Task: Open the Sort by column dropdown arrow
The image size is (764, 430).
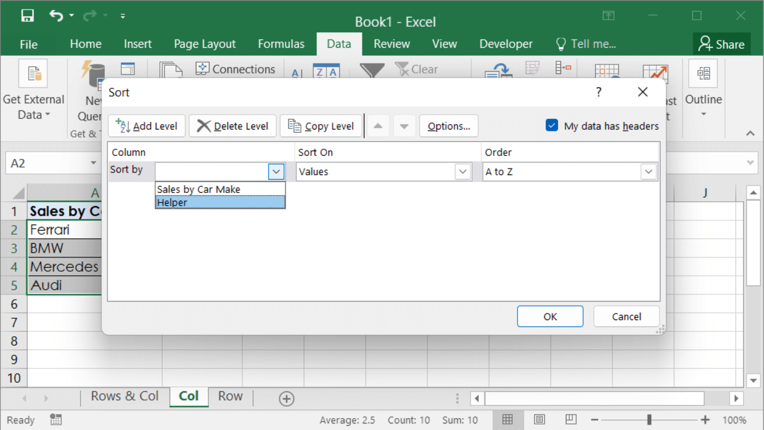Action: [276, 172]
